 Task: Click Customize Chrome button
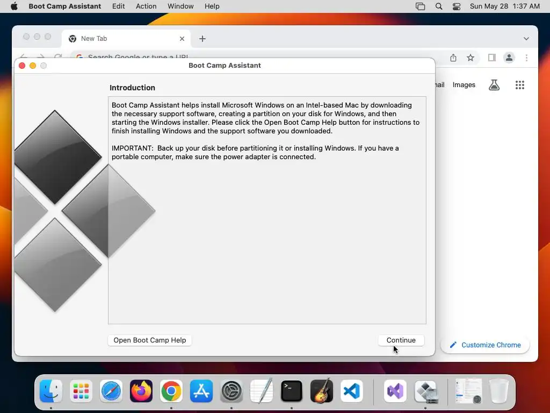coord(485,345)
